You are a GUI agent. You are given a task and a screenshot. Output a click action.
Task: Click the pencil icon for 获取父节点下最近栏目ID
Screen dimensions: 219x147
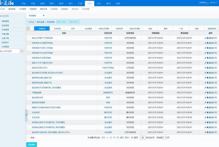point(205,63)
